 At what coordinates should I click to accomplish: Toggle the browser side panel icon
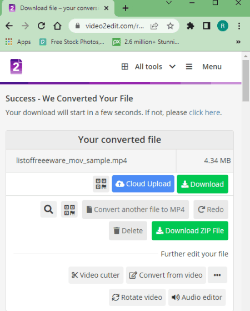pyautogui.click(x=207, y=26)
